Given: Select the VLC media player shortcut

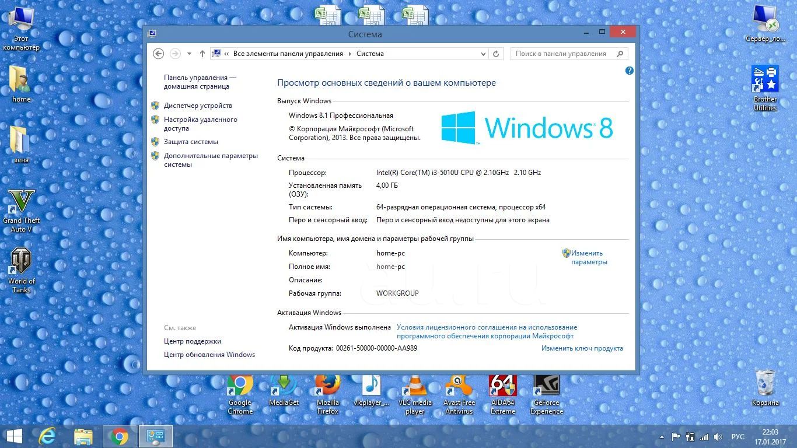Looking at the screenshot, I should [415, 395].
